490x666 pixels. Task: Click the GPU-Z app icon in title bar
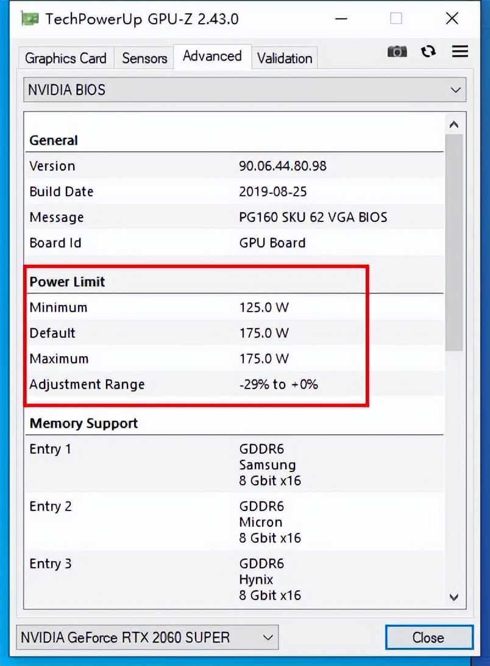[30, 19]
